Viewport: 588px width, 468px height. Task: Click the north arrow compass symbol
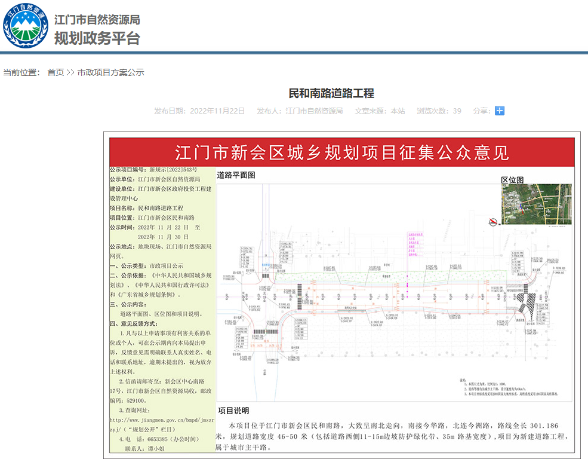tap(493, 222)
